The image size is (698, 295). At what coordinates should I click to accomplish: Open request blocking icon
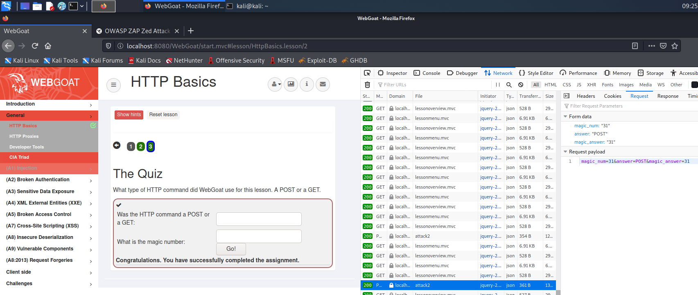point(520,85)
